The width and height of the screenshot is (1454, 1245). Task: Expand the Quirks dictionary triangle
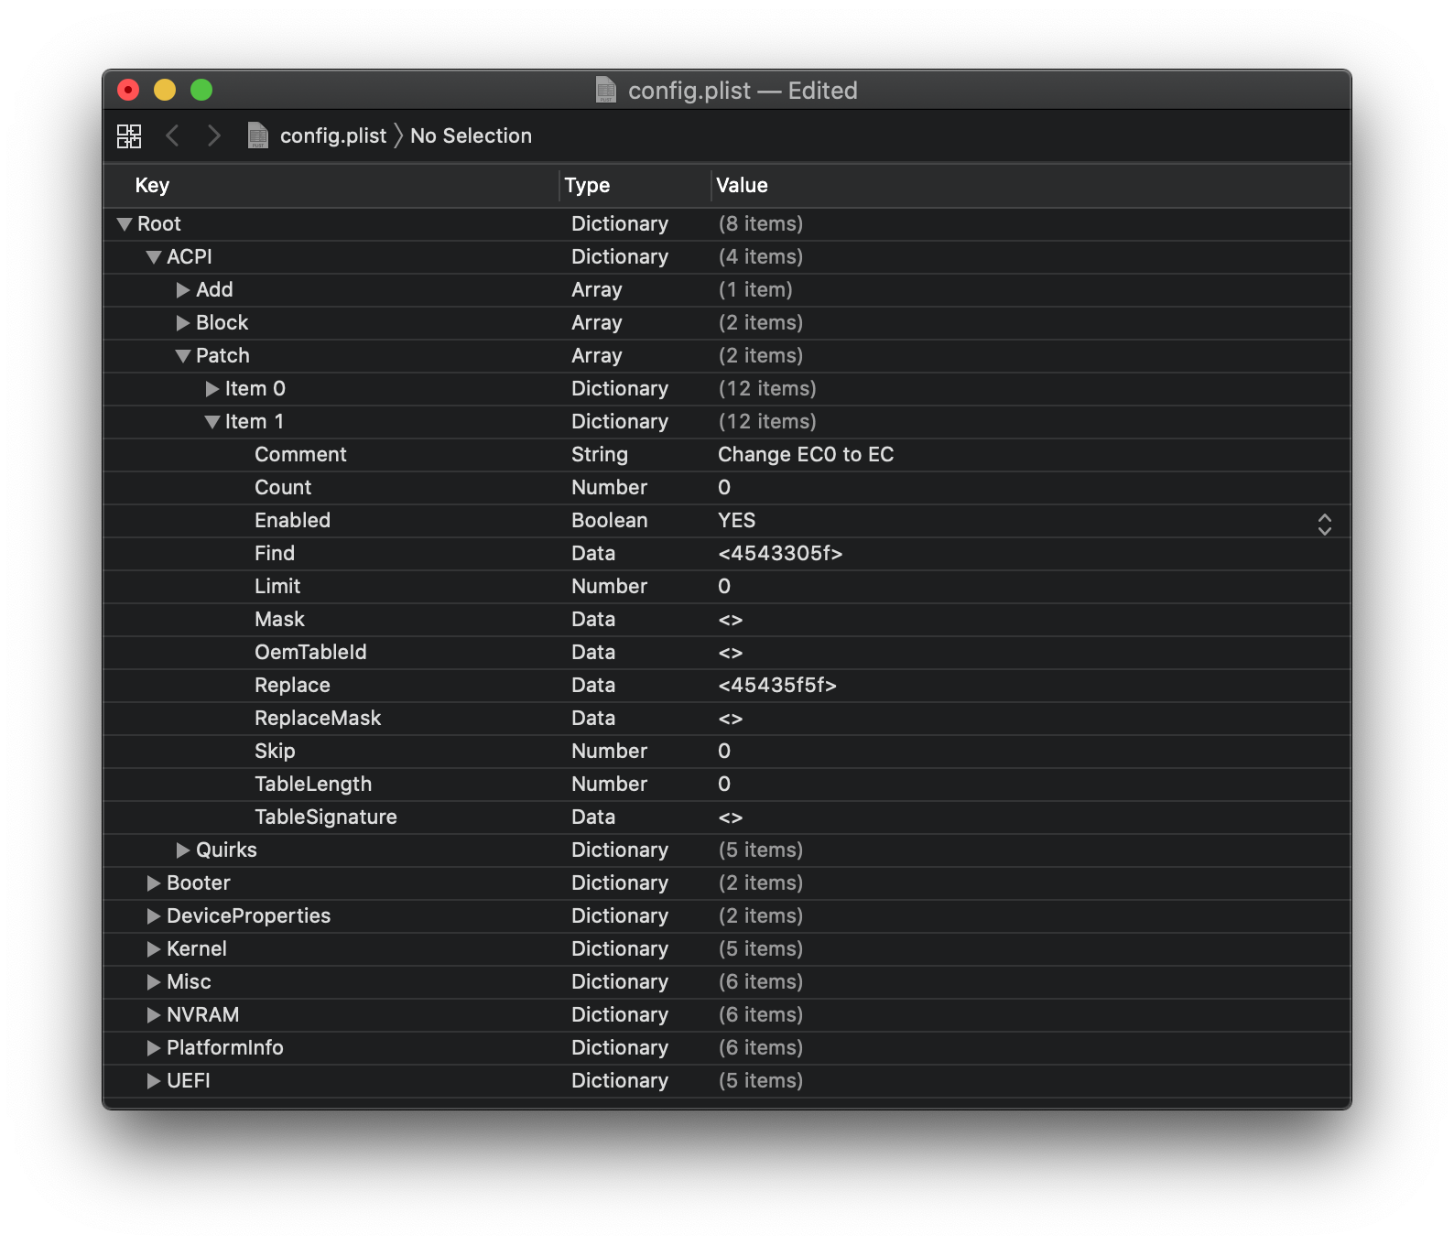coord(183,850)
